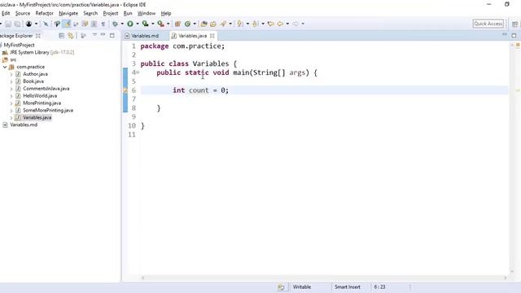
Task: Open the Refactor menu
Action: point(45,13)
